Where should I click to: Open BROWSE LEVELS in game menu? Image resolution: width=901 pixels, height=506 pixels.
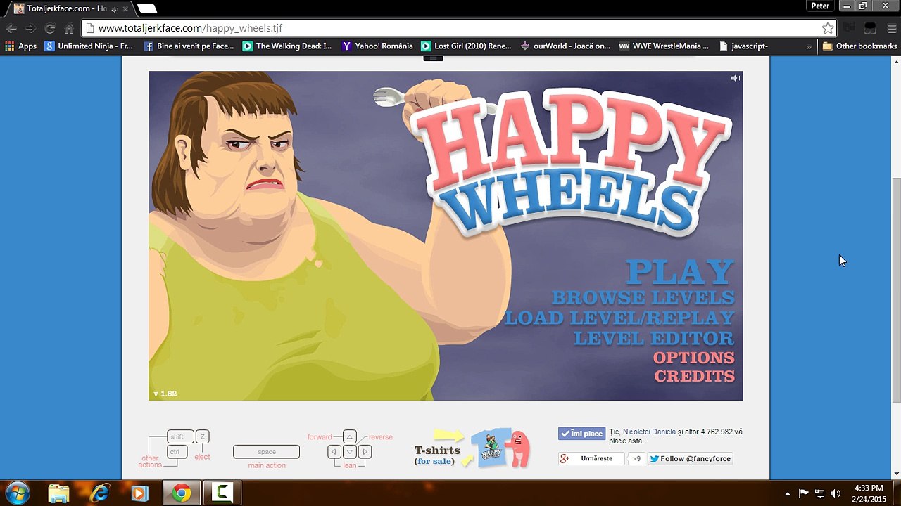tap(643, 298)
